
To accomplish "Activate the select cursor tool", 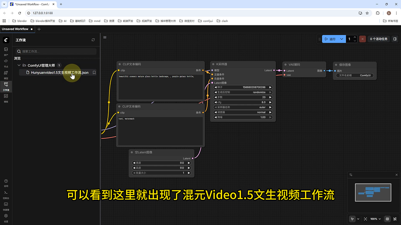I will pyautogui.click(x=353, y=219).
